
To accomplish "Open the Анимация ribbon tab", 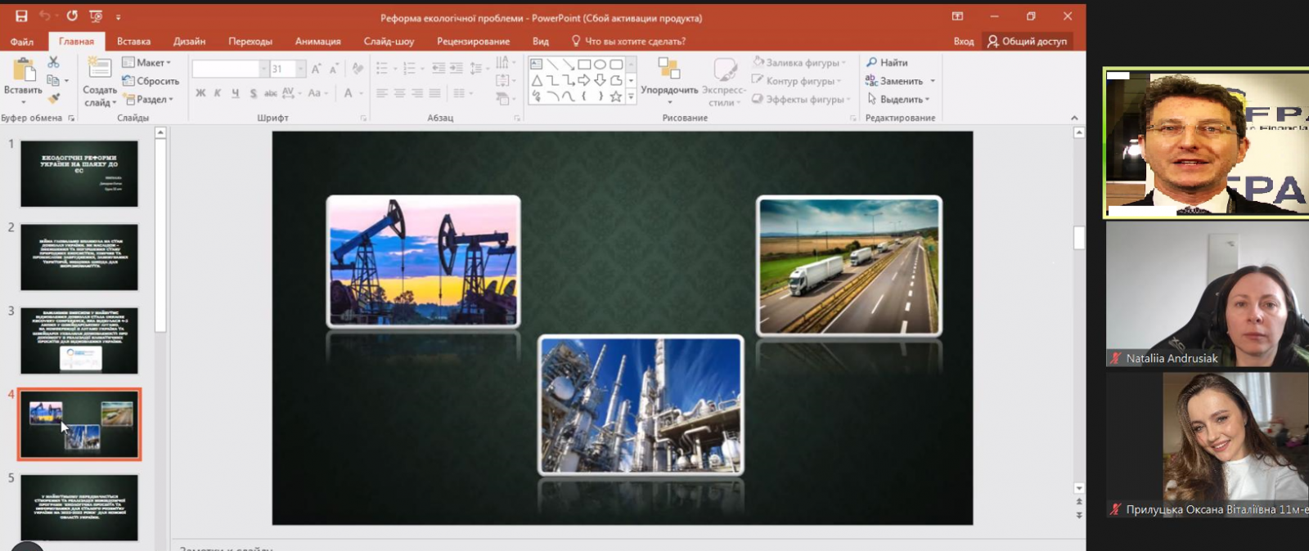I will pos(317,41).
